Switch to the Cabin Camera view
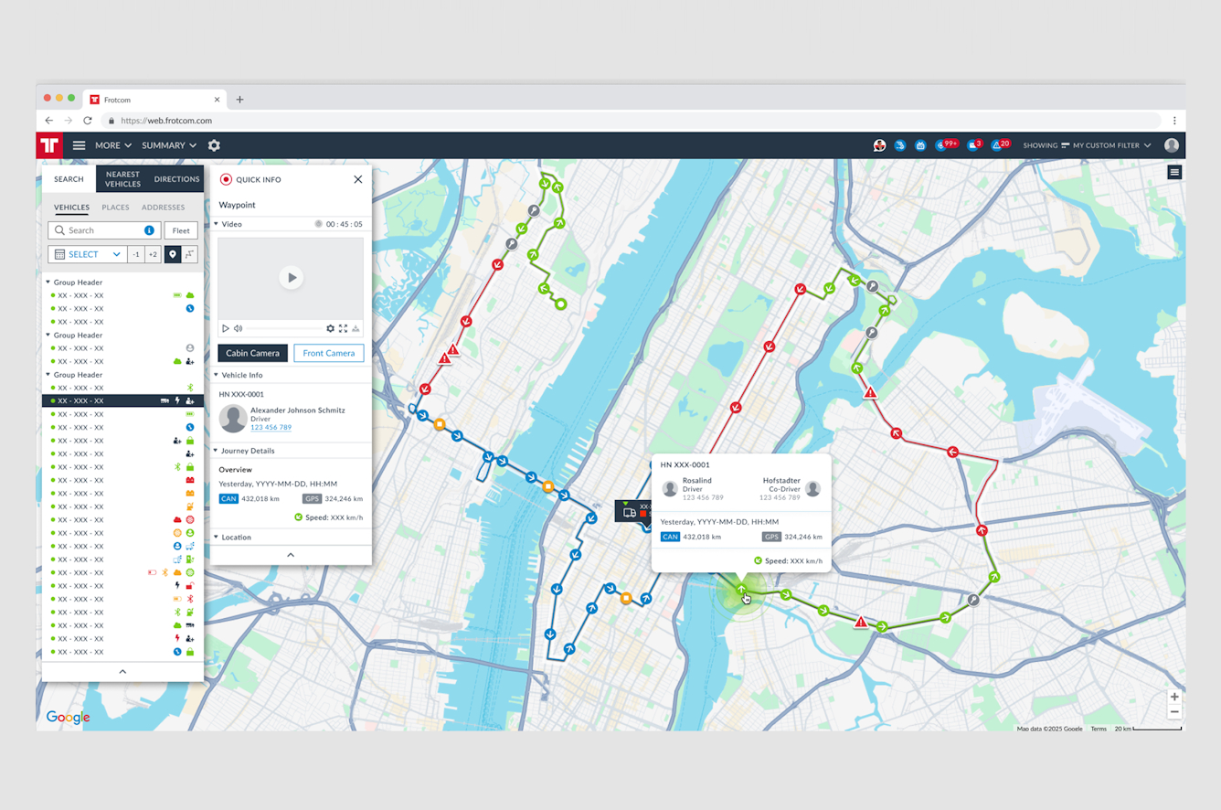Image resolution: width=1221 pixels, height=810 pixels. click(252, 353)
